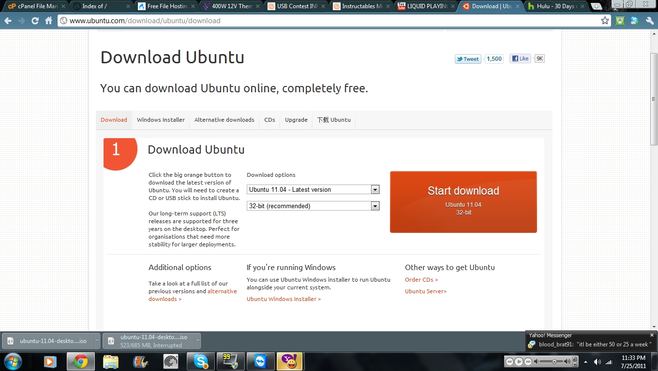The width and height of the screenshot is (658, 371).
Task: Switch to the 400W 12V Thermoelectric tab
Action: (231, 6)
